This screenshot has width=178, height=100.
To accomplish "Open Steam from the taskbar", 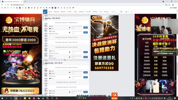I will pyautogui.click(x=43, y=98).
